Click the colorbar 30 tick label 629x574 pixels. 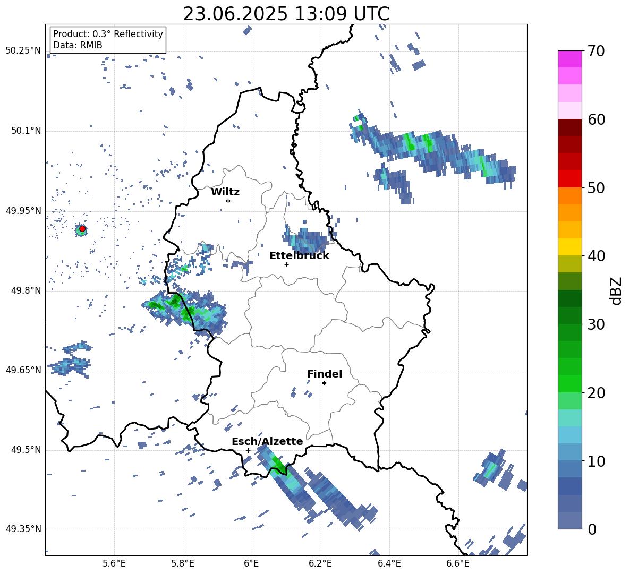pos(596,324)
